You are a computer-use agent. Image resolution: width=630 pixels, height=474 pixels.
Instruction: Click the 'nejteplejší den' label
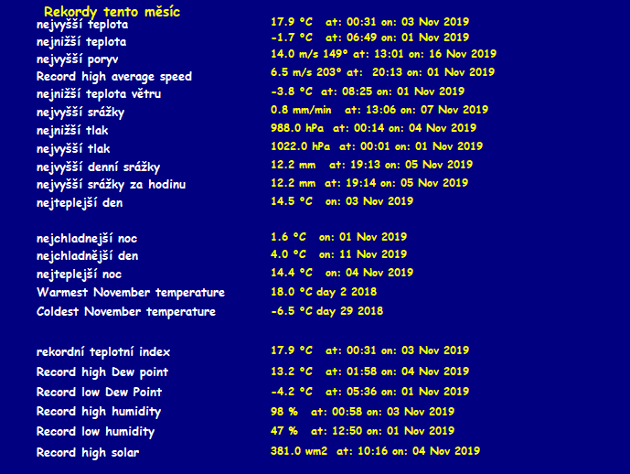(80, 202)
